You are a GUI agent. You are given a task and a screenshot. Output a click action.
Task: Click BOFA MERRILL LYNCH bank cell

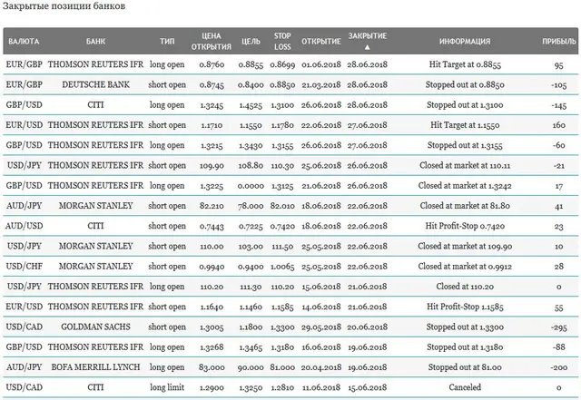click(95, 367)
